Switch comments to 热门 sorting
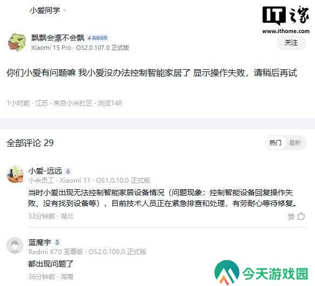Screen dimensions: 315x286 tap(275, 143)
